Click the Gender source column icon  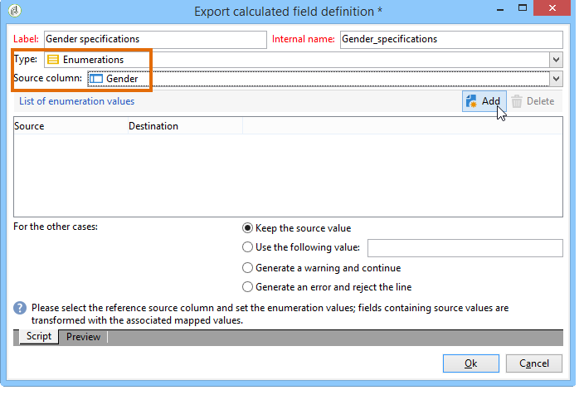click(x=95, y=78)
